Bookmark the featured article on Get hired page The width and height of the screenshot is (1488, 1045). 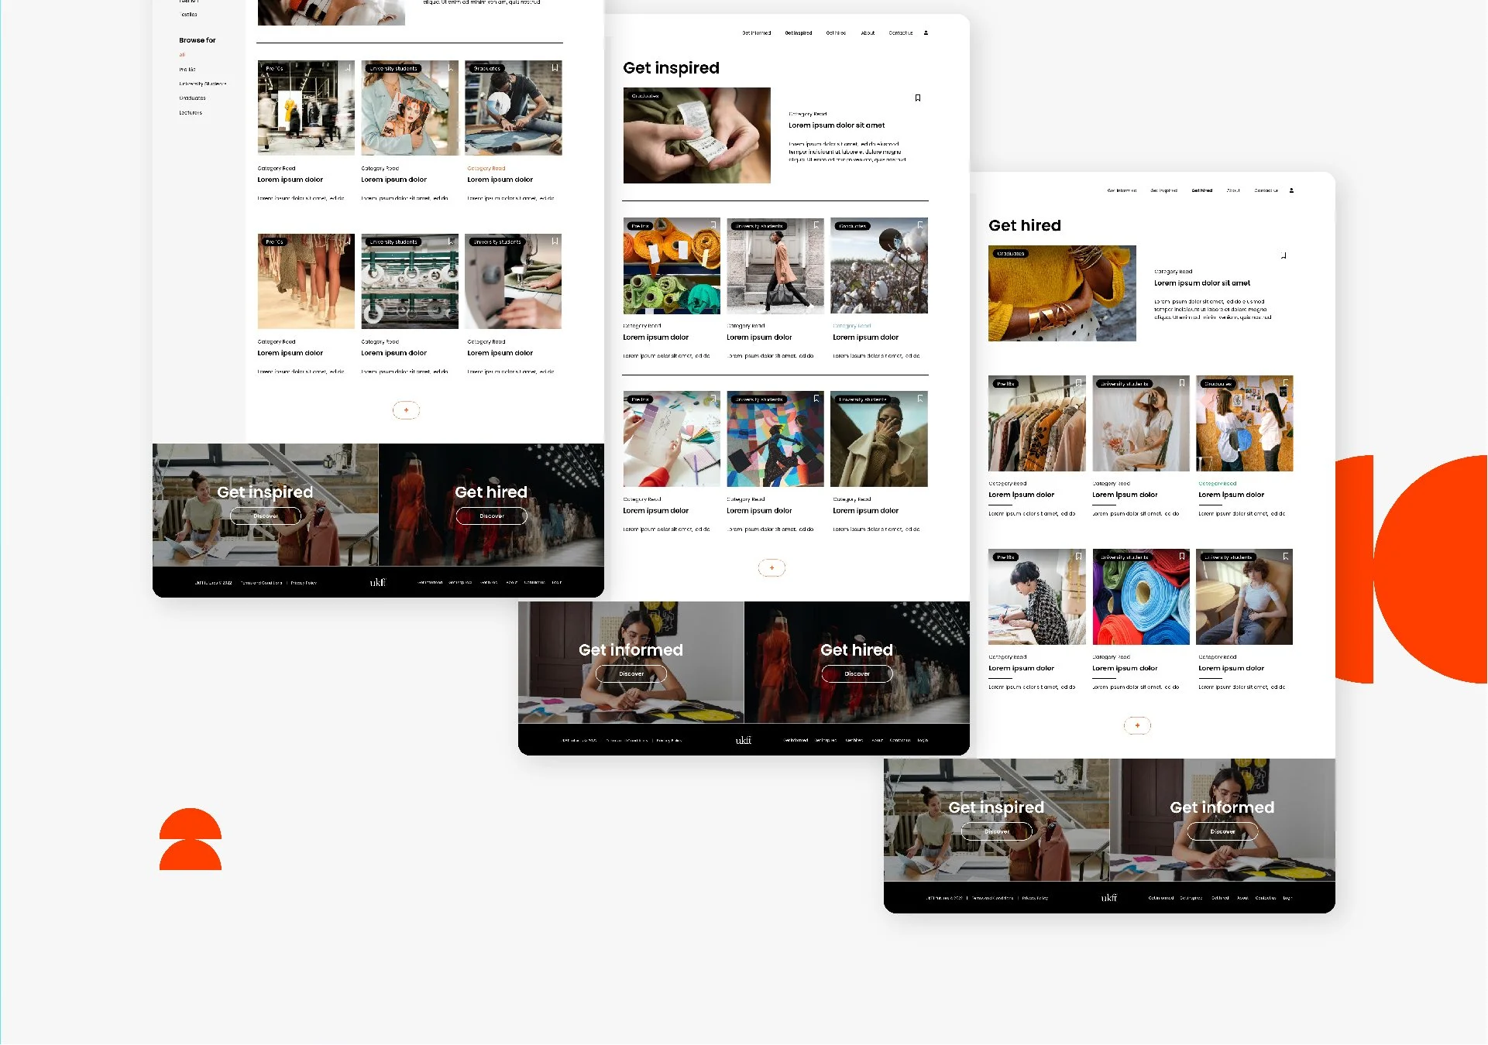[1284, 255]
